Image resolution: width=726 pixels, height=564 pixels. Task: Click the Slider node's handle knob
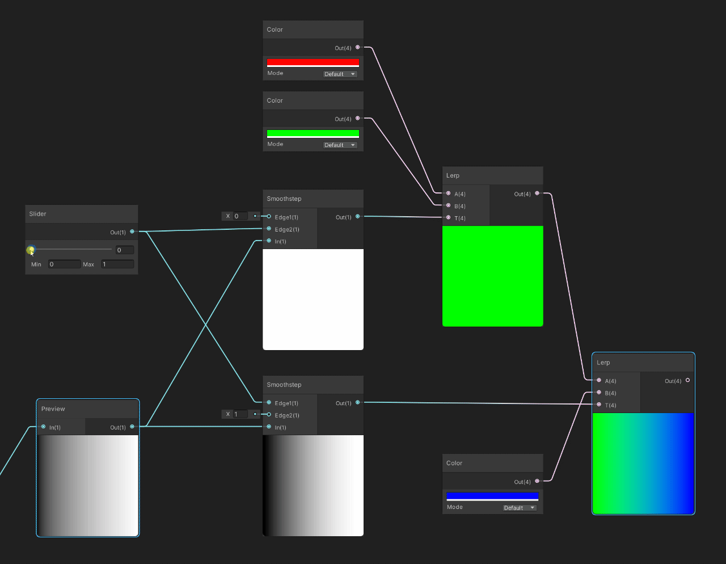coord(31,250)
